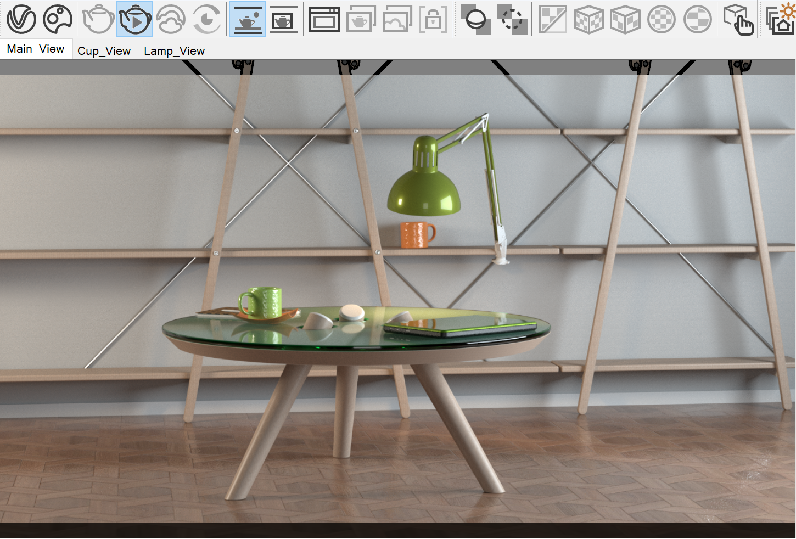Image resolution: width=796 pixels, height=539 pixels.
Task: Click the sun and house icon
Action: coord(781,19)
